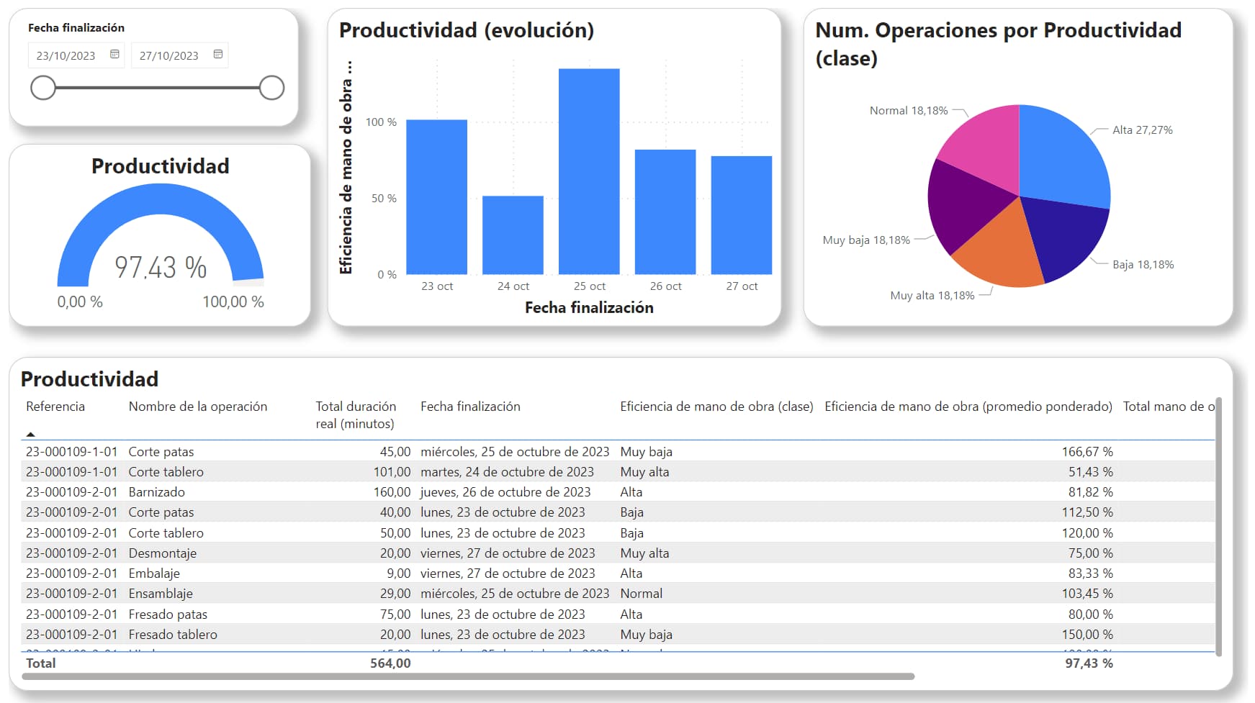Sort by Fecha finalización column header
The image size is (1255, 703).
pos(470,407)
